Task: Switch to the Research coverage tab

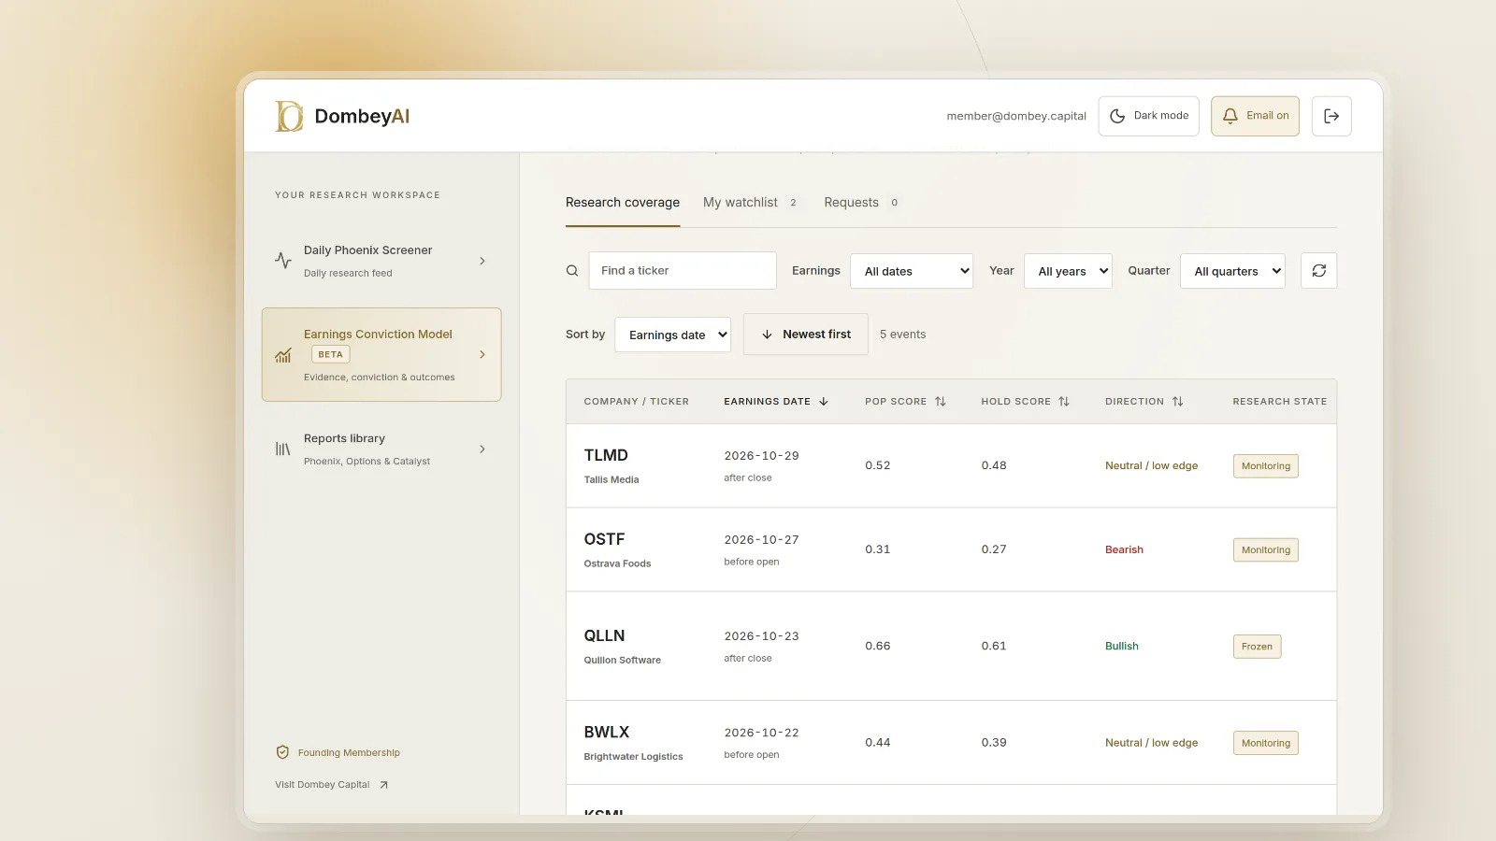Action: (623, 203)
